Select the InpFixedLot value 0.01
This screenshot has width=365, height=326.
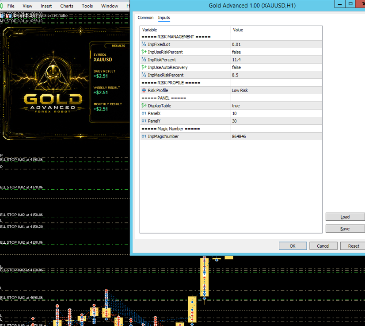coord(276,44)
